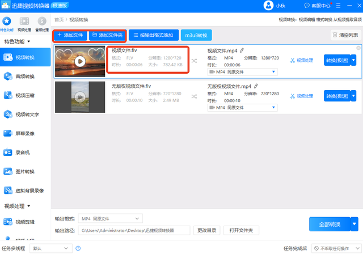Viewport: 363px width, 254px height.
Task: Open format dropdown for 无版权视频文件.mp4 row
Action: (242, 108)
